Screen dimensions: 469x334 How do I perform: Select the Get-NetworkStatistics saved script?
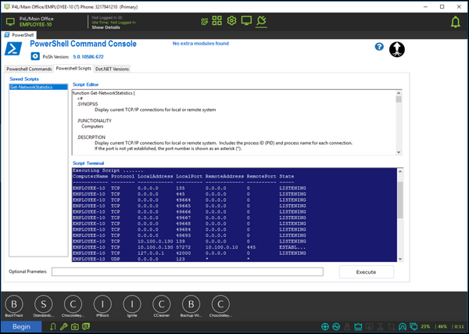(38, 87)
